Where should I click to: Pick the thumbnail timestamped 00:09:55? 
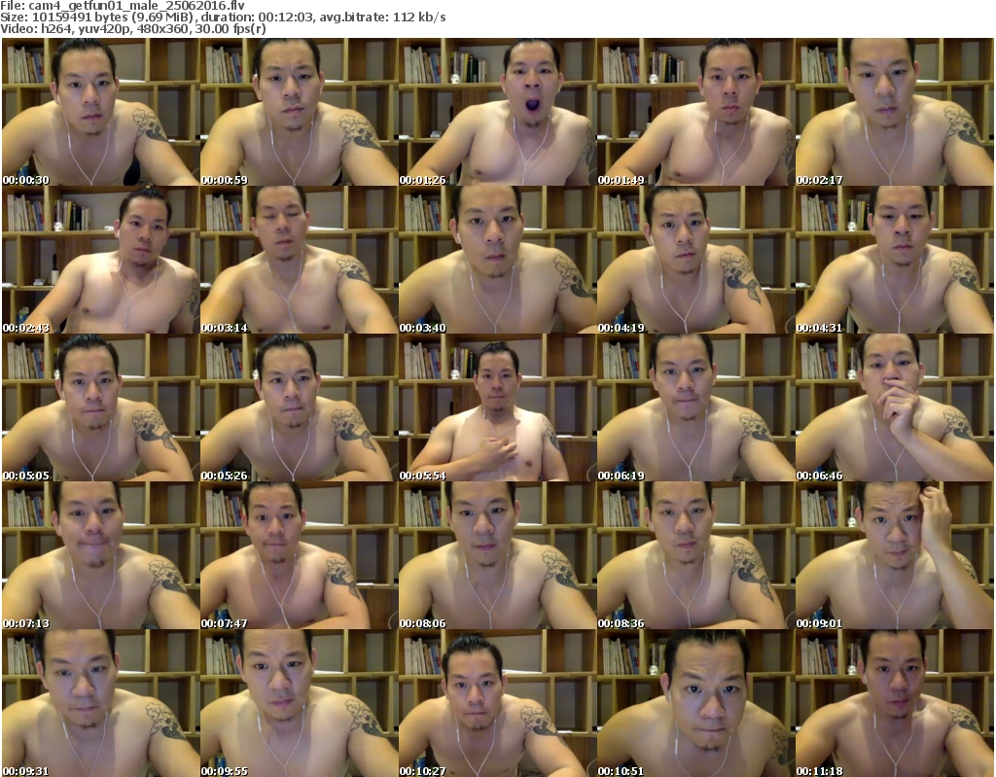299,703
